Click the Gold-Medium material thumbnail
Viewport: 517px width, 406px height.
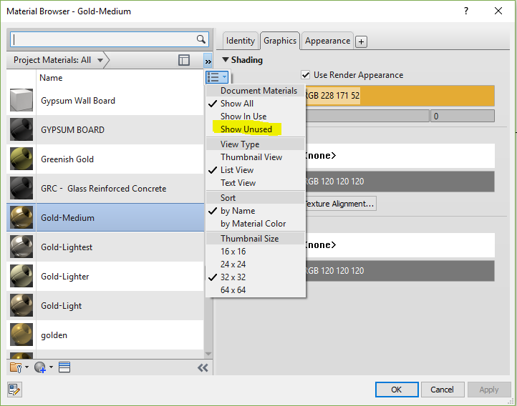click(x=21, y=218)
